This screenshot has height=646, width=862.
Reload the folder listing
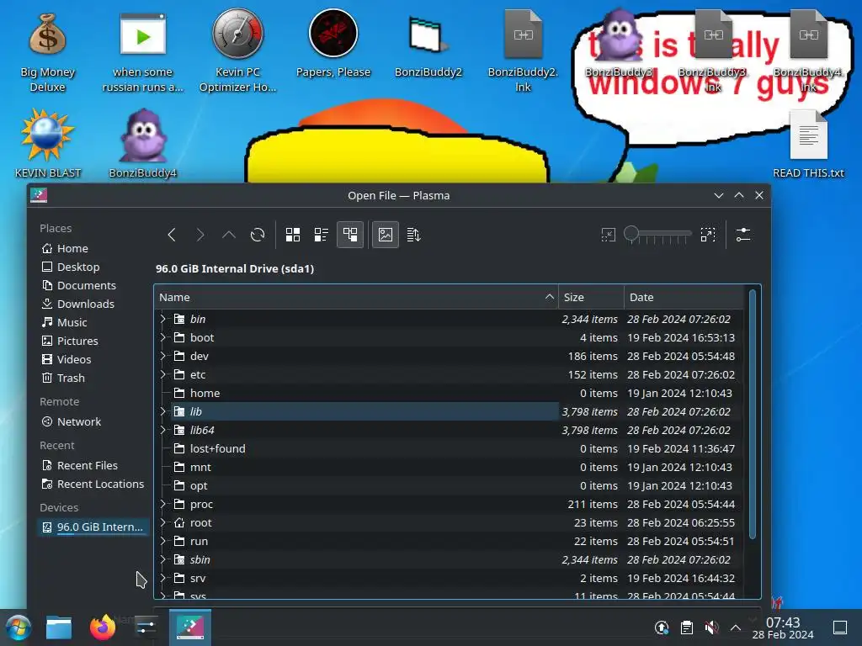(x=258, y=236)
